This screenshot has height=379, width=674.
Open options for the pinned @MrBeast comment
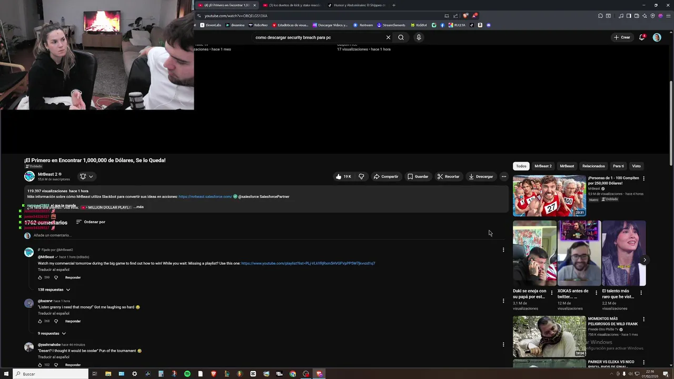(503, 250)
